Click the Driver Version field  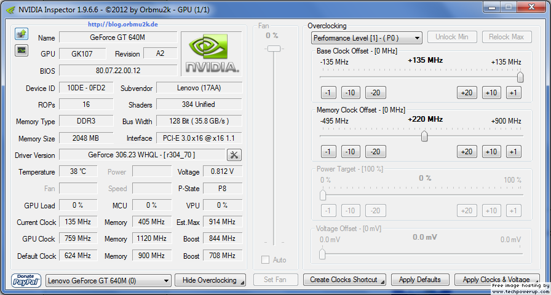(x=142, y=155)
